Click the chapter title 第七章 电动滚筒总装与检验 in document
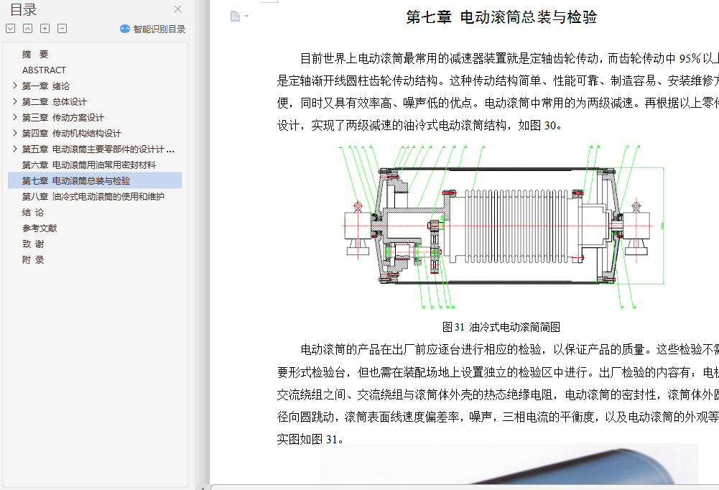Image resolution: width=719 pixels, height=490 pixels. [501, 17]
